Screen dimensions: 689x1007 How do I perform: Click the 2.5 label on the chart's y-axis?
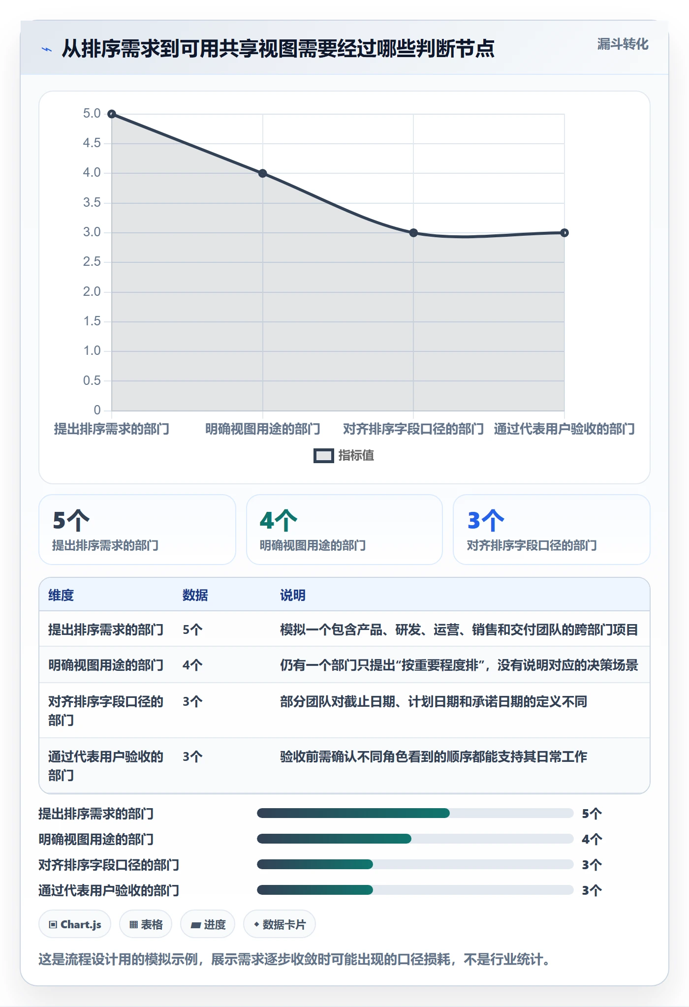tap(92, 262)
